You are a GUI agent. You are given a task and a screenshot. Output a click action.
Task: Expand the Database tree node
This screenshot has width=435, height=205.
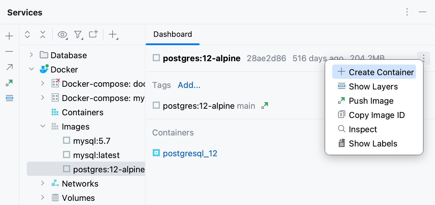[31, 55]
